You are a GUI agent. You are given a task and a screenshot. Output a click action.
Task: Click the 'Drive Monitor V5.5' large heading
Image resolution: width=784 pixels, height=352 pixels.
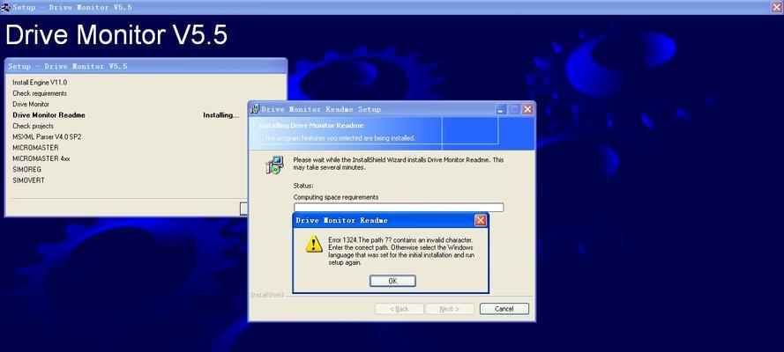116,35
